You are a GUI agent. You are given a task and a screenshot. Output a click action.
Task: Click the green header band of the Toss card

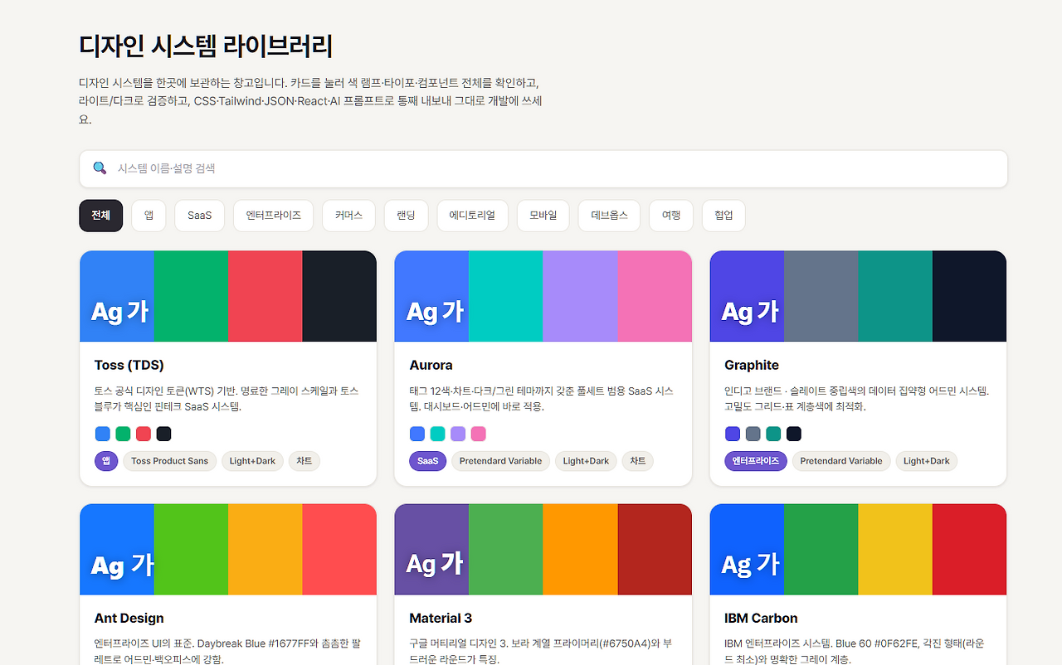coord(191,296)
